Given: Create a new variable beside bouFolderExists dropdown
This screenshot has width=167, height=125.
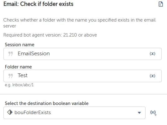Looking at the screenshot, I should (x=153, y=113).
